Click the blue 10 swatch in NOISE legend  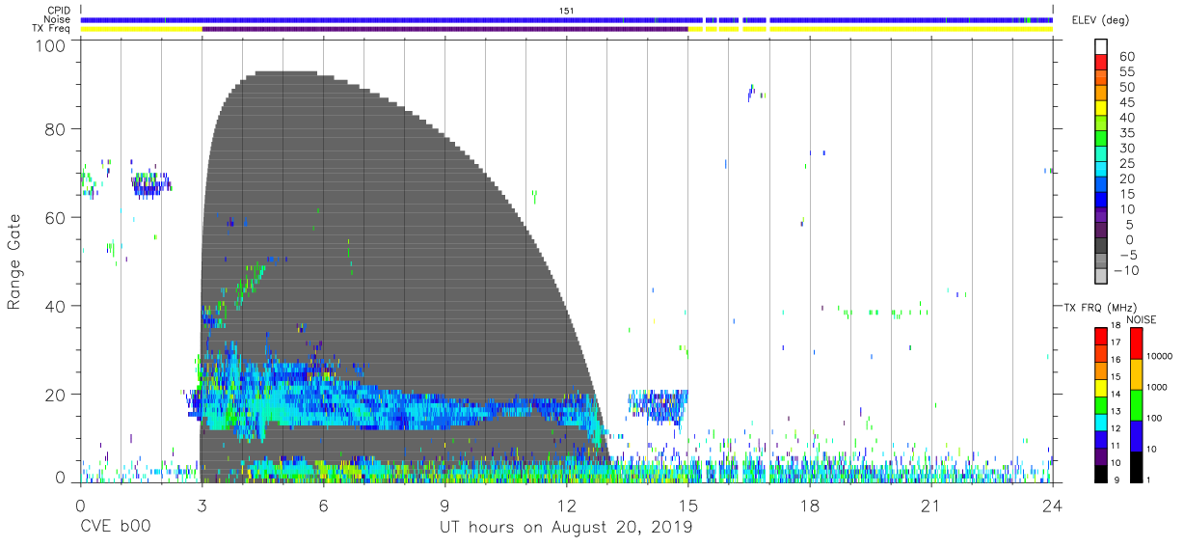[1136, 436]
